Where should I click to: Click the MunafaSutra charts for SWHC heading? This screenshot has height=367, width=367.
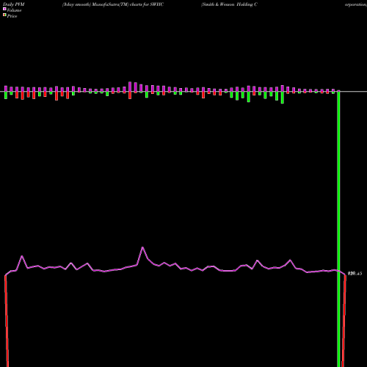tap(113, 4)
